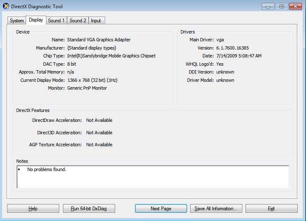This screenshot has height=221, width=306.
Task: Select 'No problems found.' note text
Action: 47,169
